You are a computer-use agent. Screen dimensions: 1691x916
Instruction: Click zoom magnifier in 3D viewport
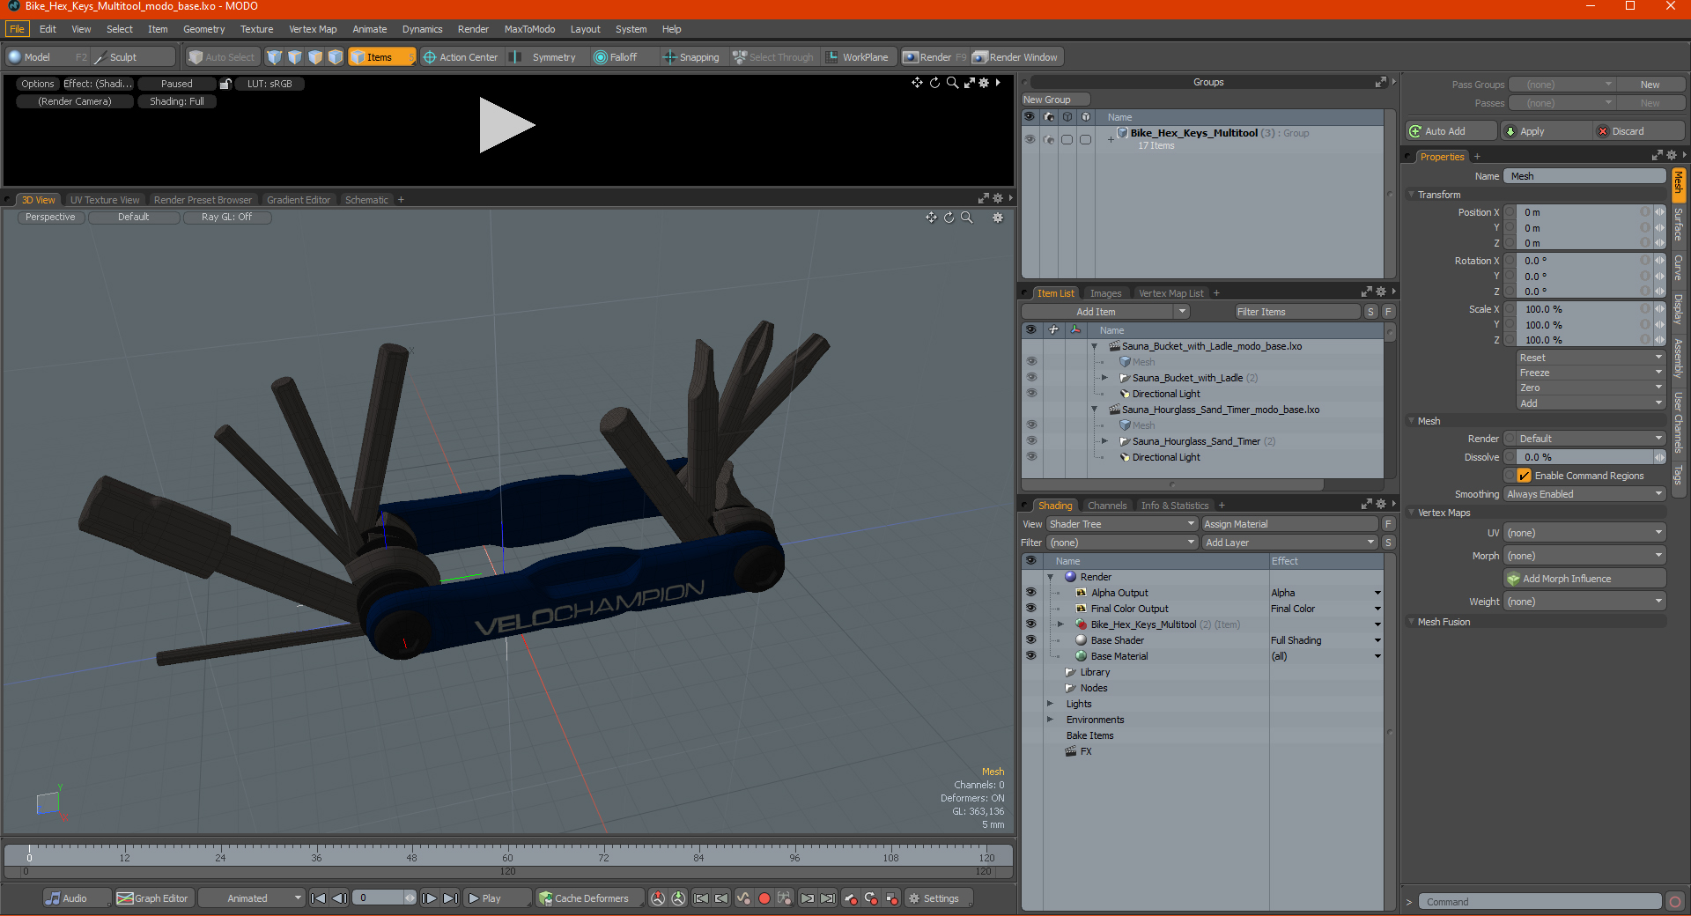pos(966,218)
